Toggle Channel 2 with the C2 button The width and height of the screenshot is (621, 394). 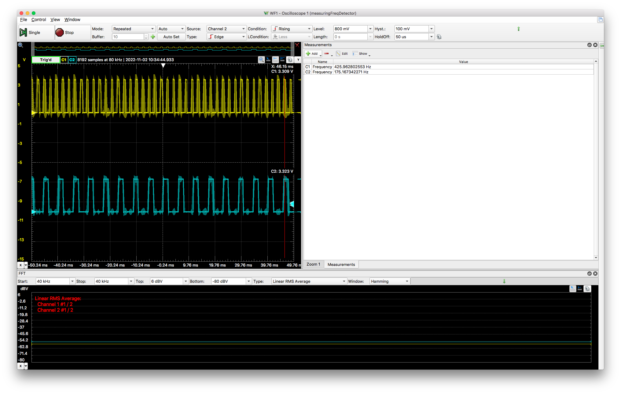[x=72, y=60]
